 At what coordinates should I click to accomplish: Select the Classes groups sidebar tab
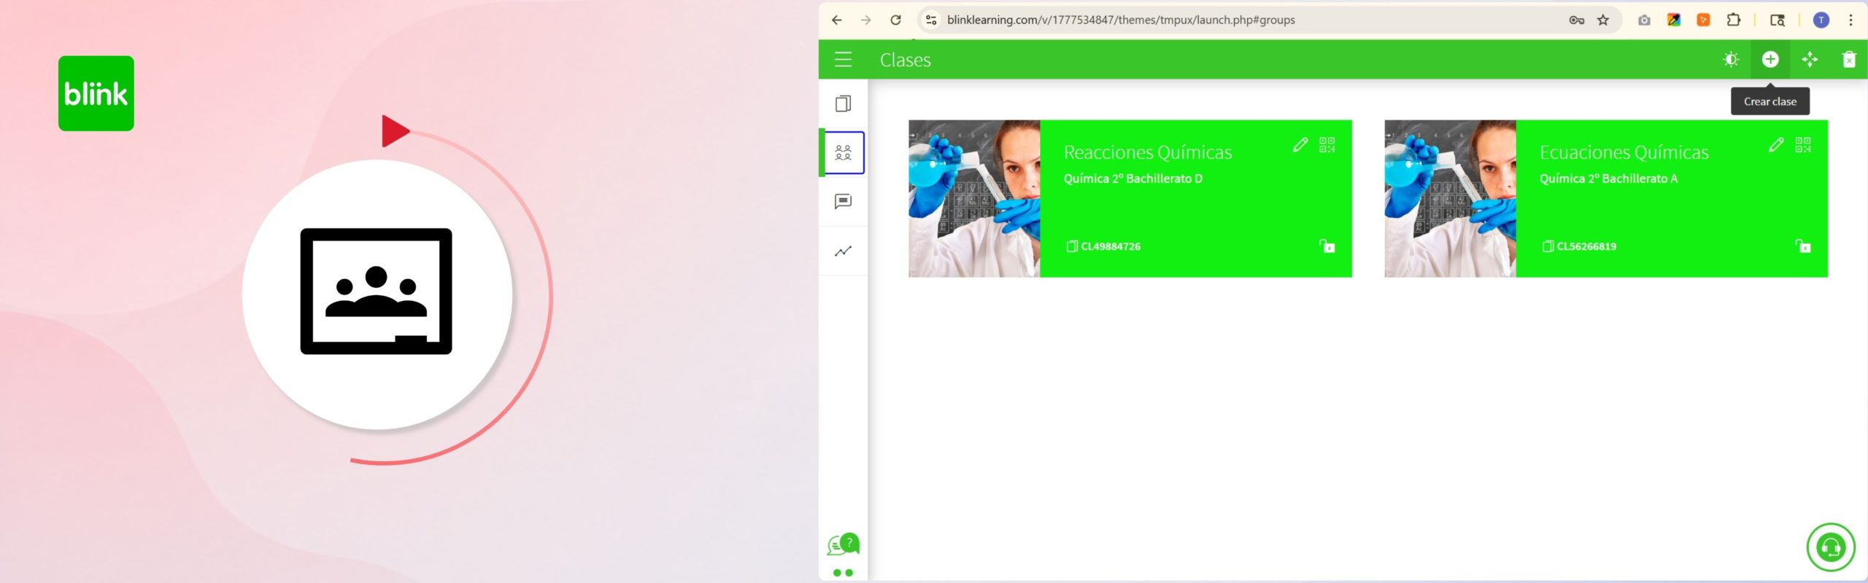844,152
